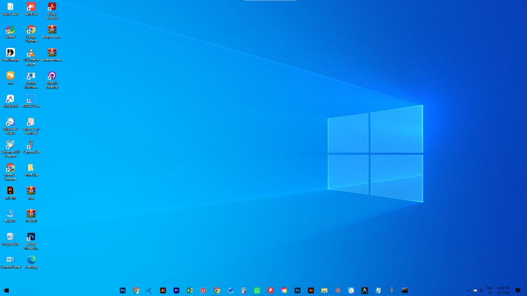Open WhatsApp from the taskbar

[257, 291]
